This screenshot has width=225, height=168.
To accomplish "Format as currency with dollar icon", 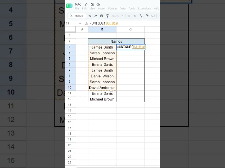I will 129,16.
